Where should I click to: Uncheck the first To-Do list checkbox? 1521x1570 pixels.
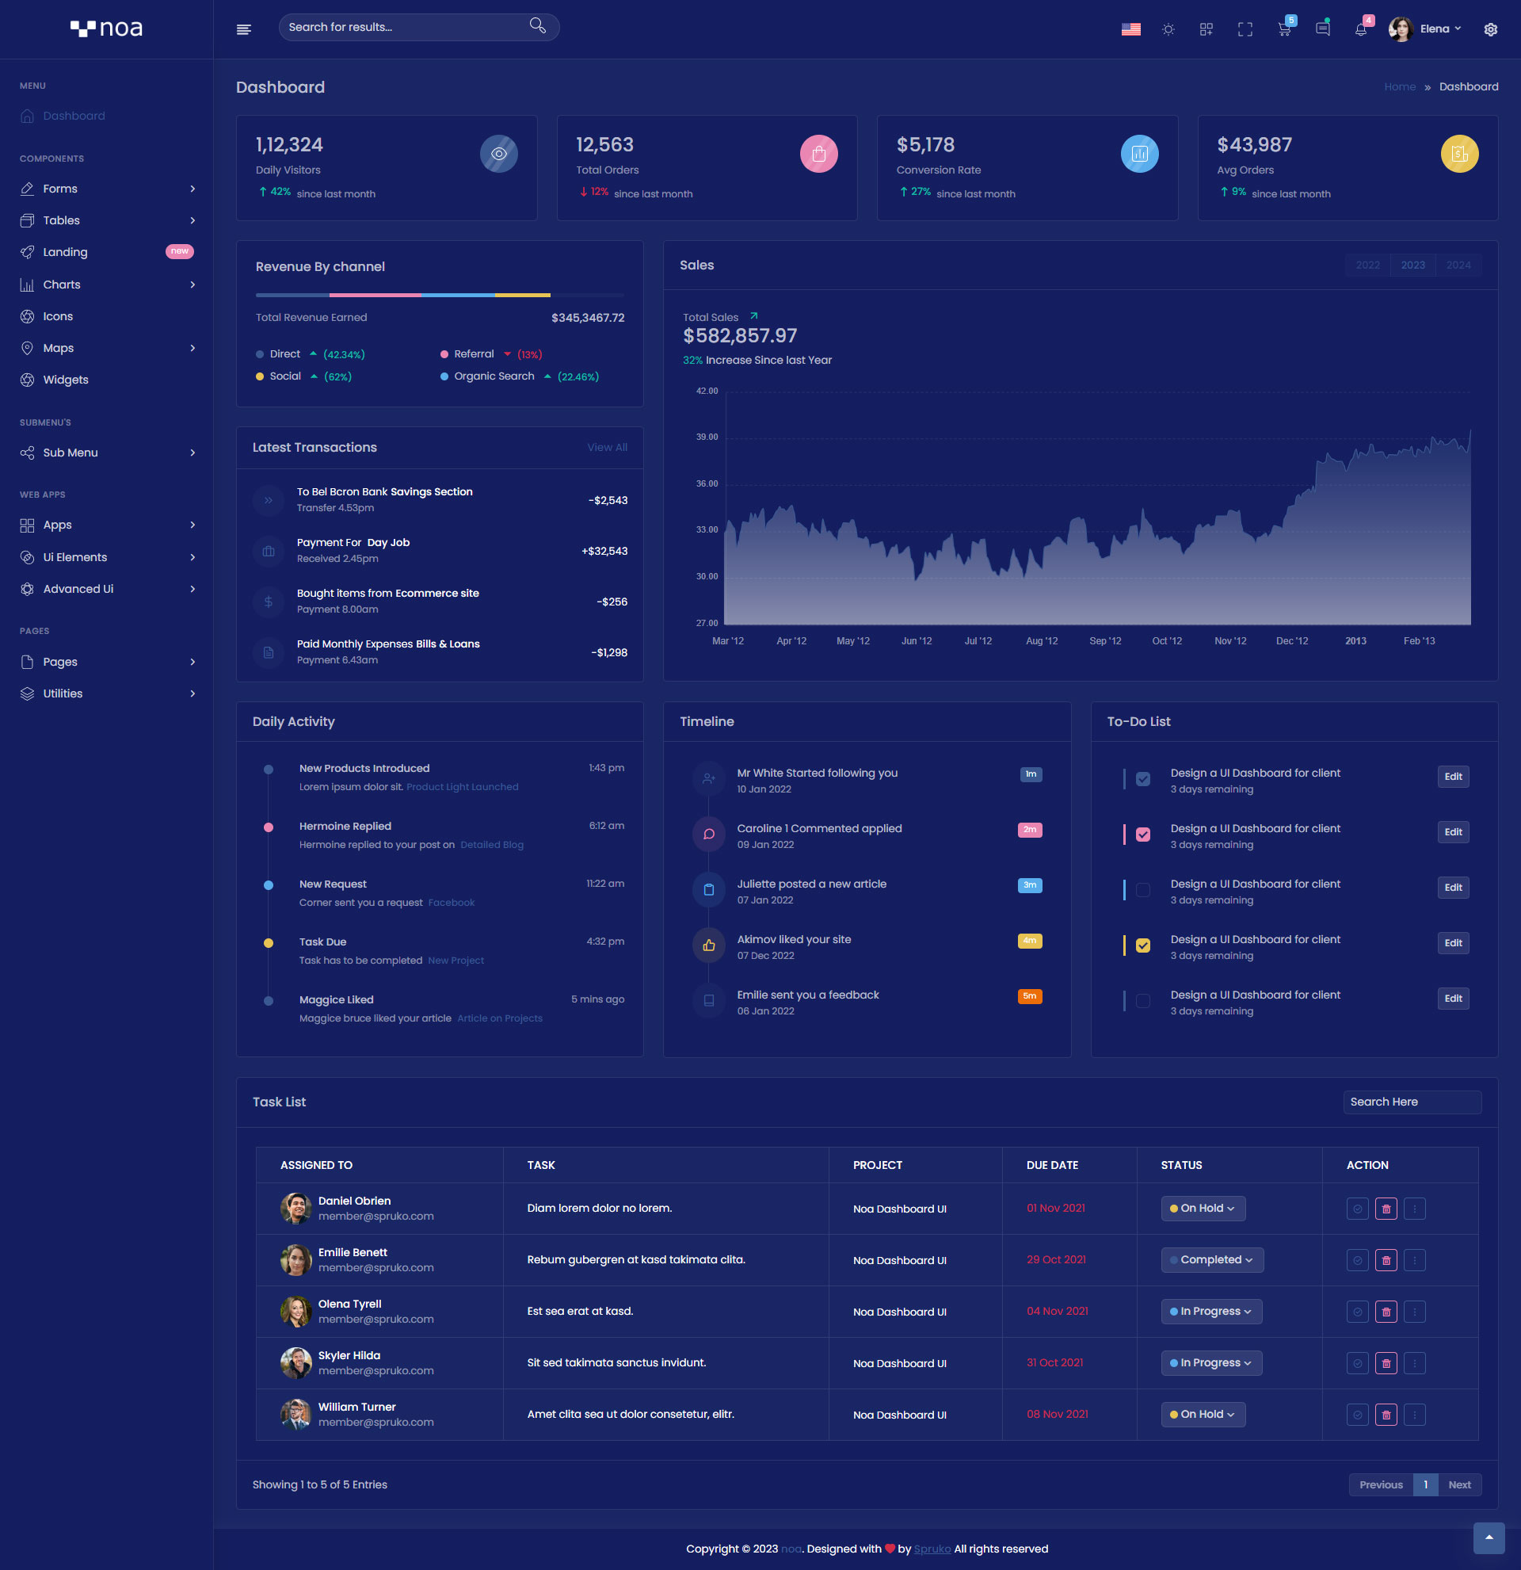point(1142,778)
